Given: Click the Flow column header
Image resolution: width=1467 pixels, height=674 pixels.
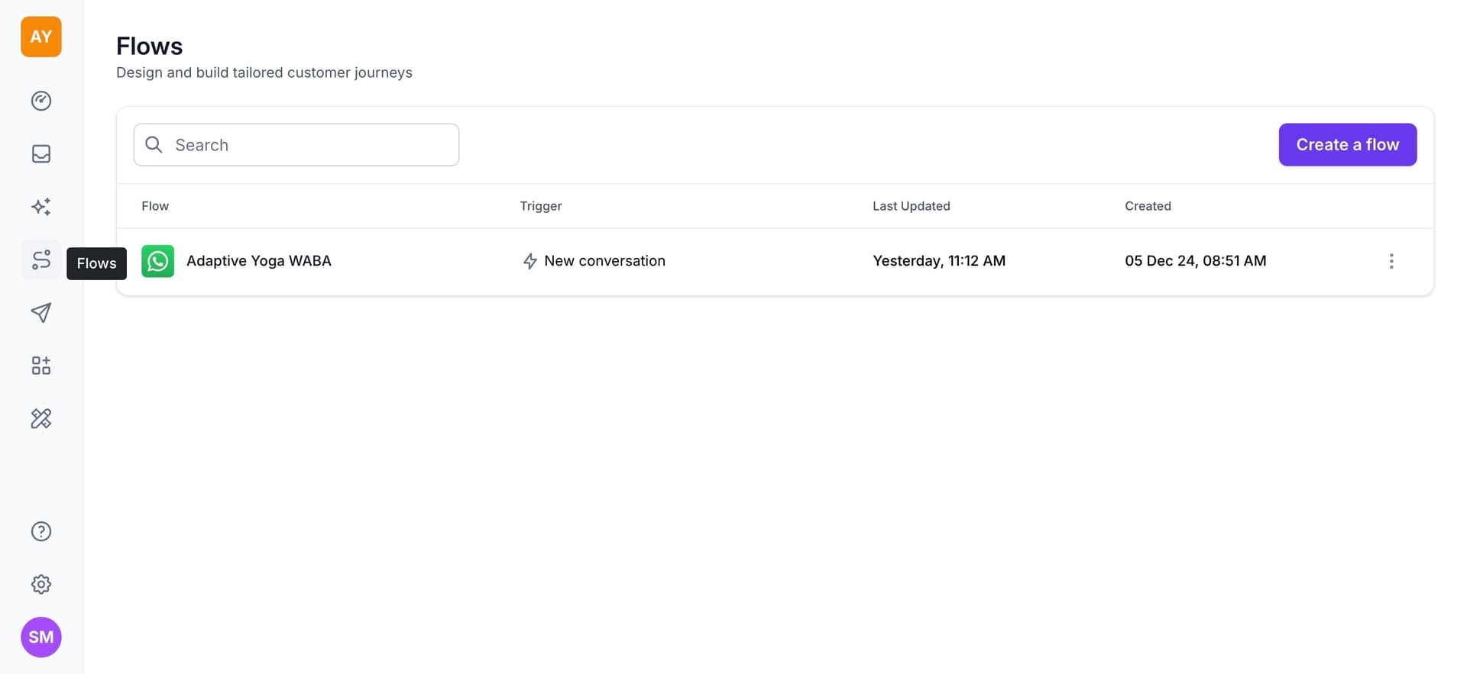Looking at the screenshot, I should [155, 206].
